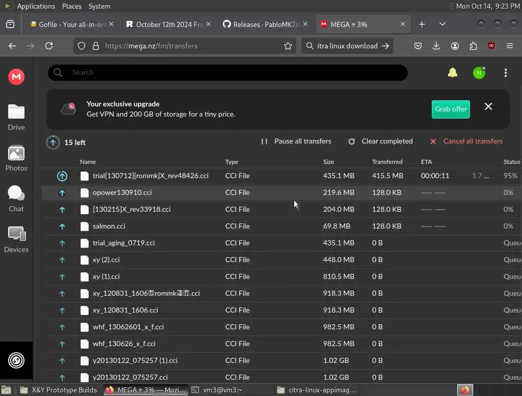522x396 pixels.
Task: Open Firefox View icon
Action: 10,24
